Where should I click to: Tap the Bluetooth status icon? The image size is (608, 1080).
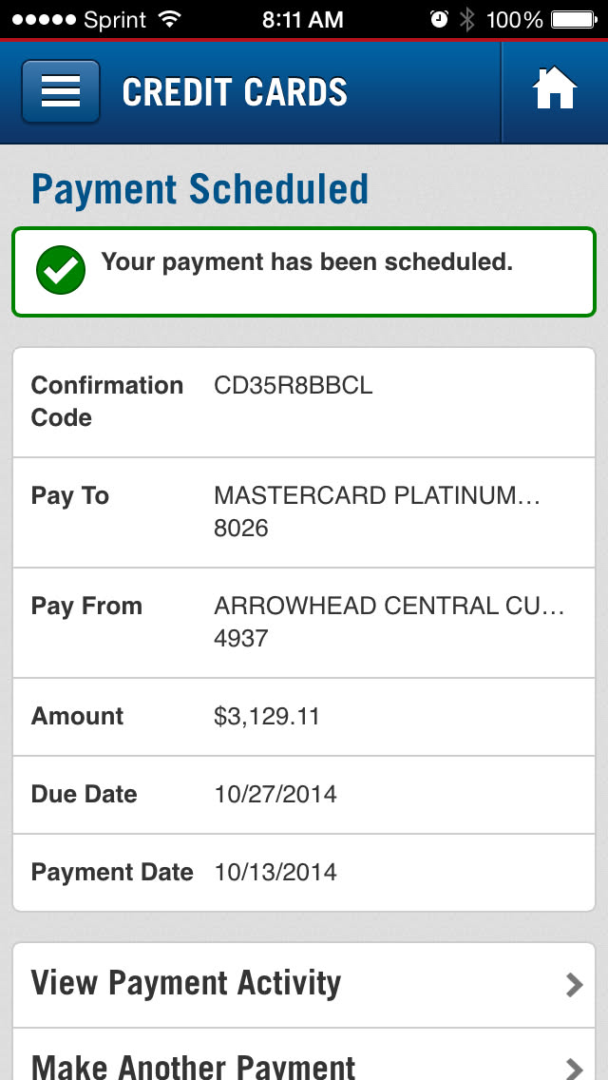point(466,19)
